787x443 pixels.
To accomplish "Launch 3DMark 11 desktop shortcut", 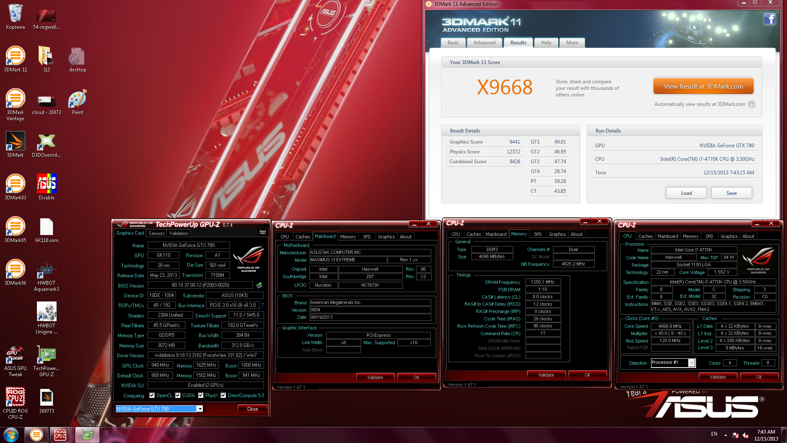I will 15,59.
